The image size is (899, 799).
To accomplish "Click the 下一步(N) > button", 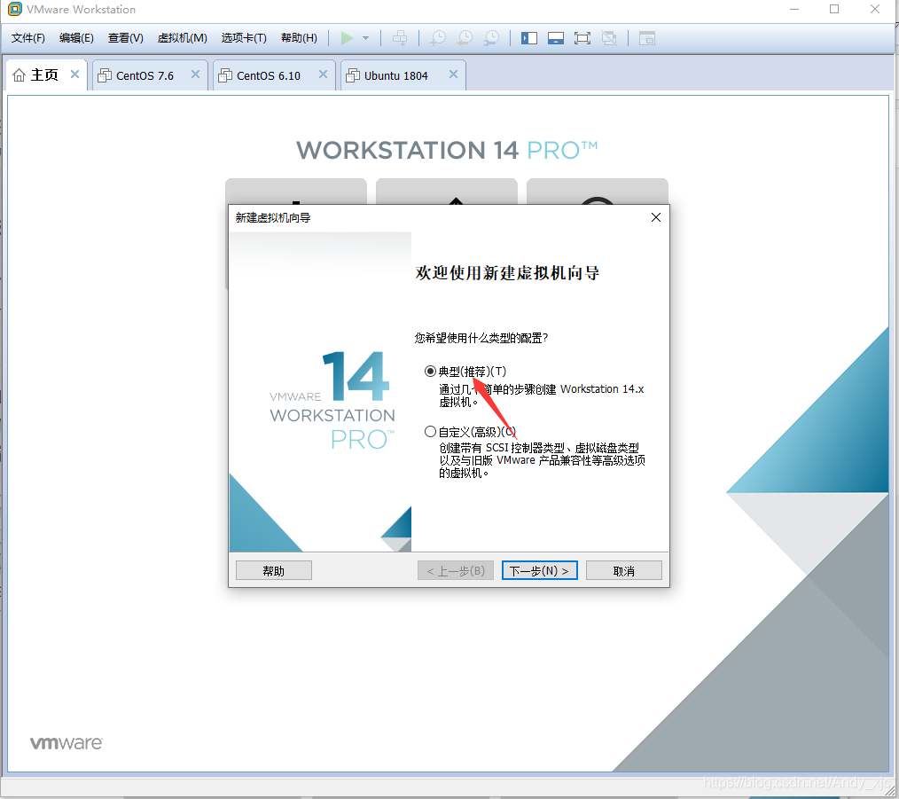I will [540, 571].
